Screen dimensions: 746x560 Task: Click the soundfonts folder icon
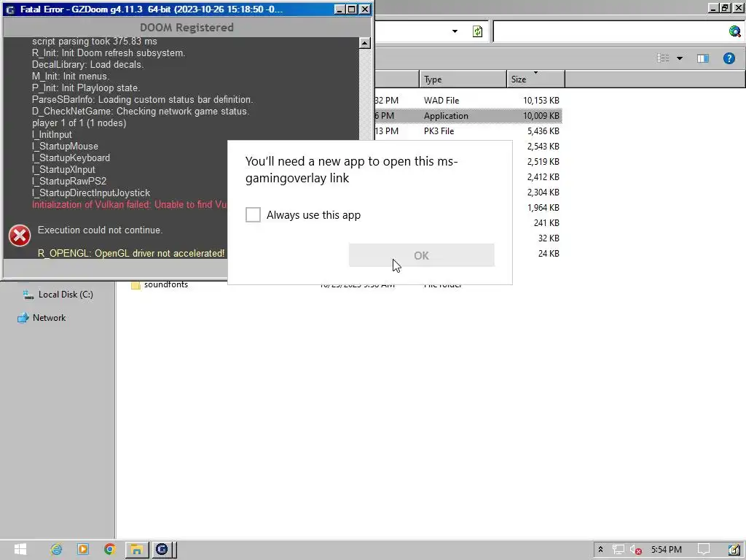(x=136, y=285)
